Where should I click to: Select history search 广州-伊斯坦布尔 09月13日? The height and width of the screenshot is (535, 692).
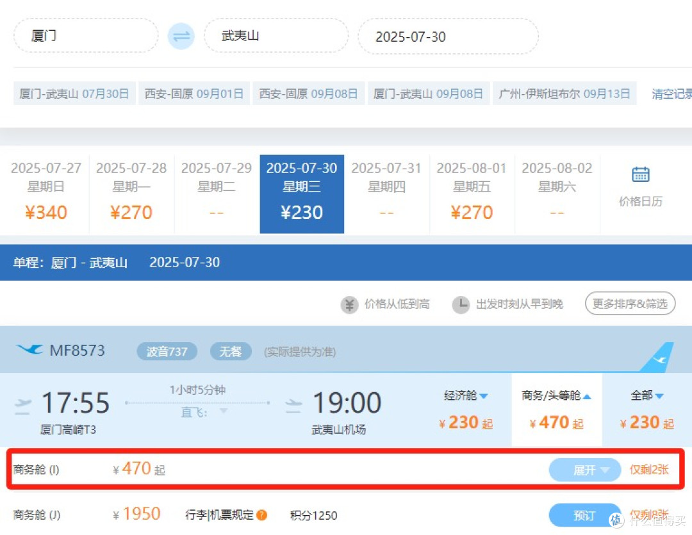(564, 94)
